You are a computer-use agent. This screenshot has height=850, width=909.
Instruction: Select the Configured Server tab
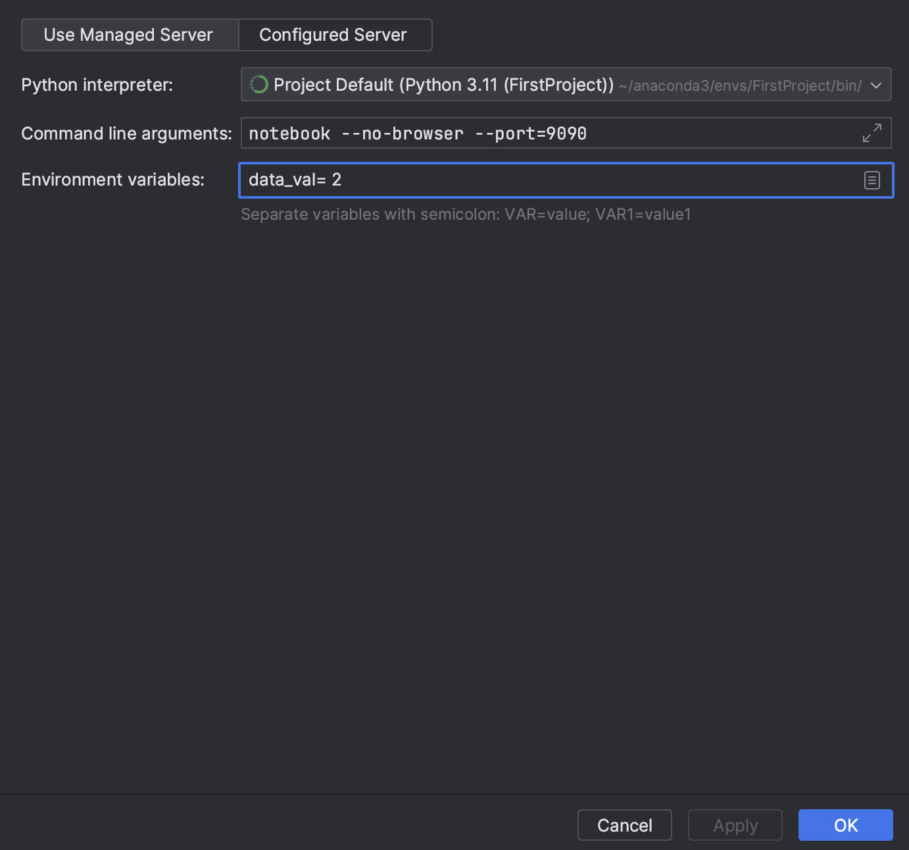click(333, 35)
